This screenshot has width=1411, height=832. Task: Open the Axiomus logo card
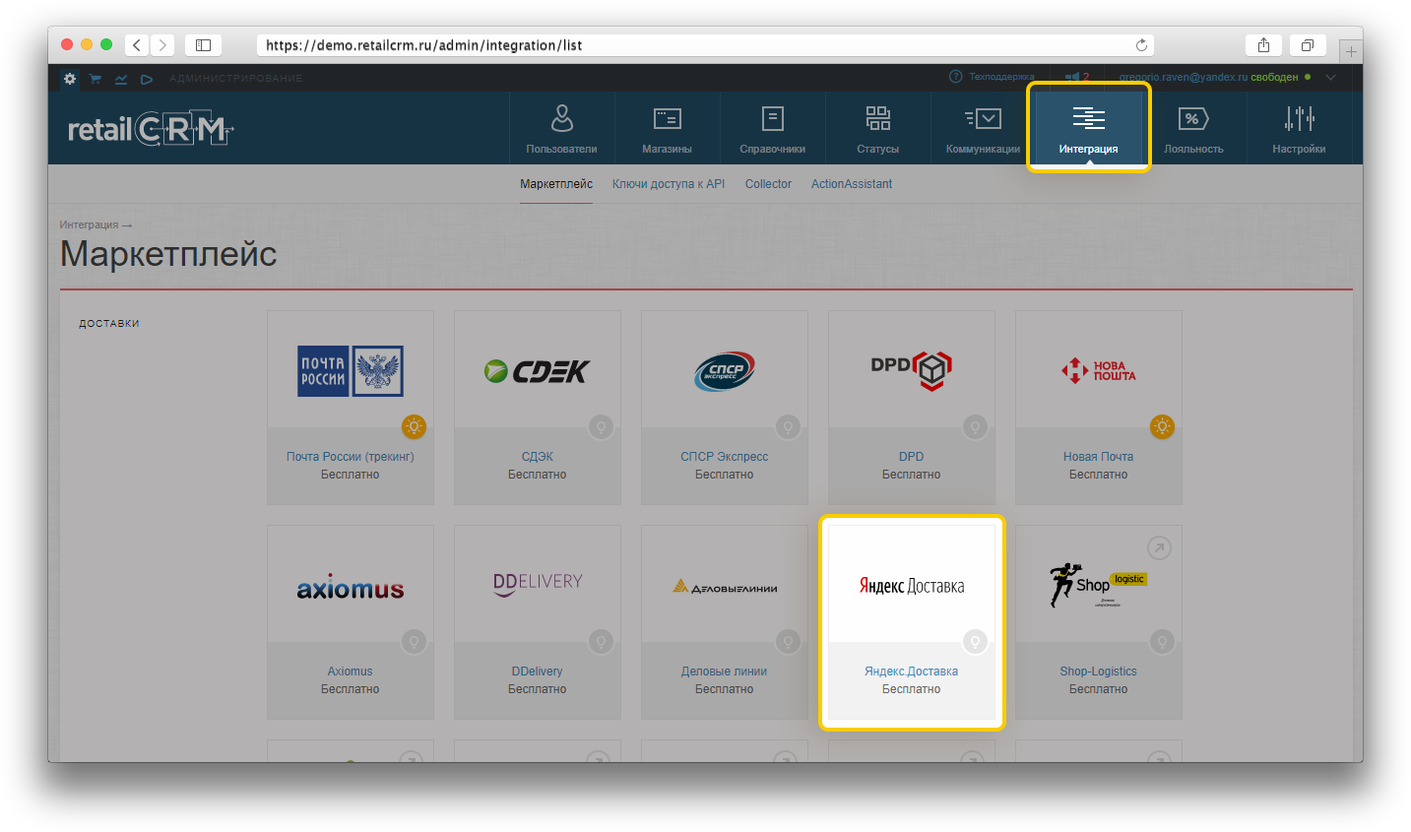[x=351, y=585]
